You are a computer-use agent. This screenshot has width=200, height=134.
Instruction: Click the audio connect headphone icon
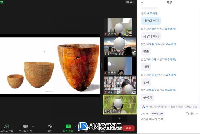[x=7, y=126]
